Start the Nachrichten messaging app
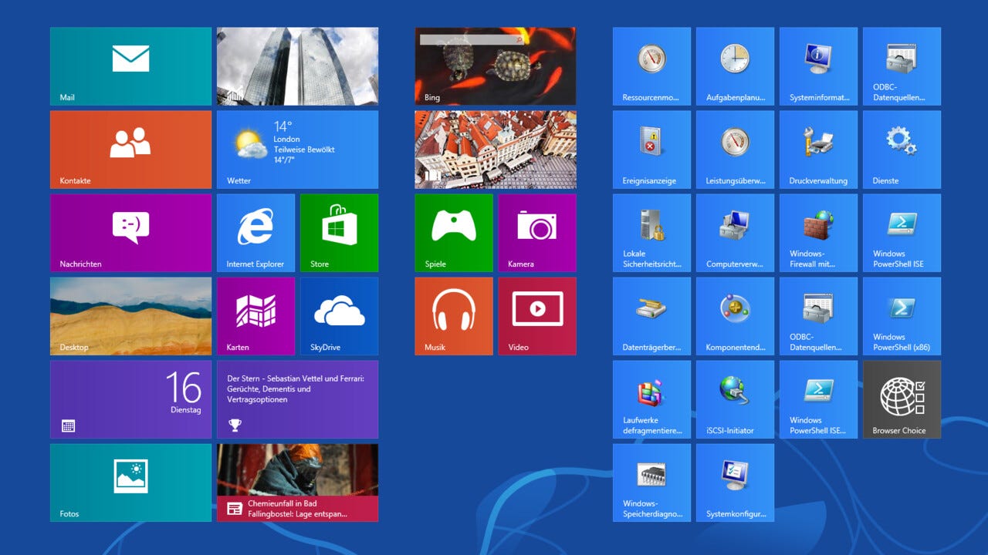The height and width of the screenshot is (555, 988). [x=130, y=232]
